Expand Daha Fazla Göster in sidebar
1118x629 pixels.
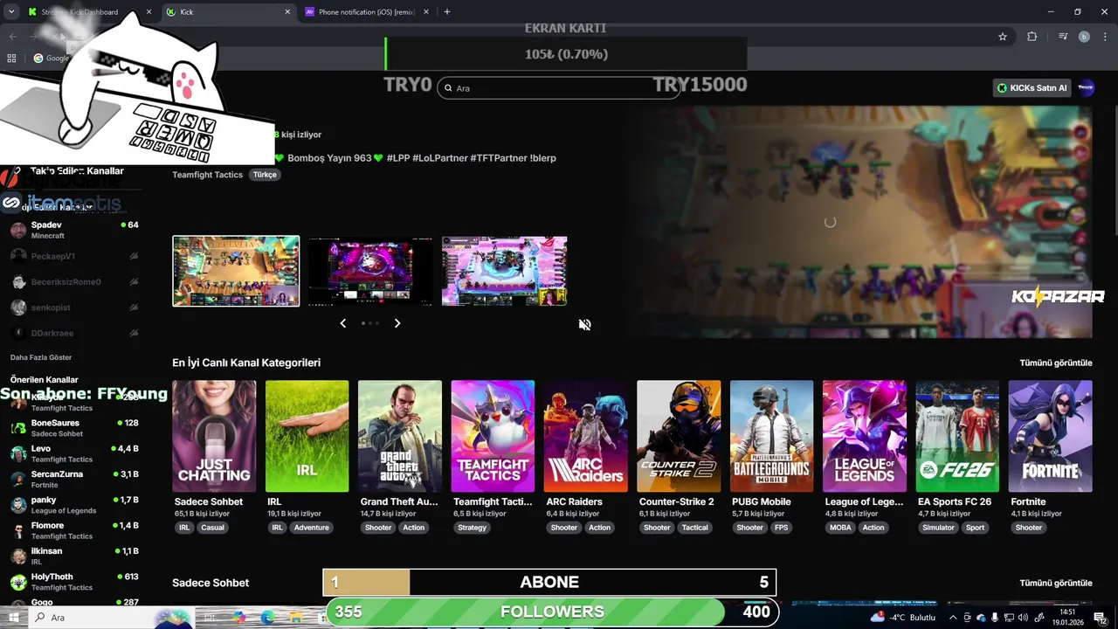(x=41, y=357)
